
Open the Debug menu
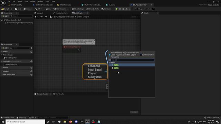pos(32,1)
